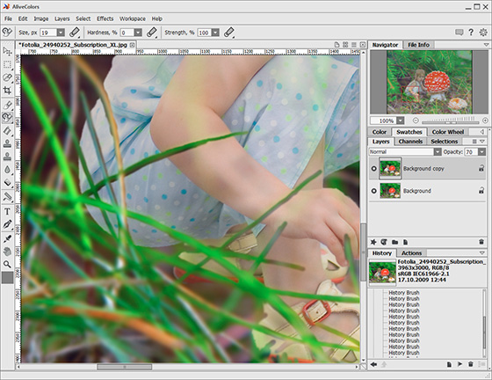Click the Opacity value field showing 70

[x=471, y=151]
